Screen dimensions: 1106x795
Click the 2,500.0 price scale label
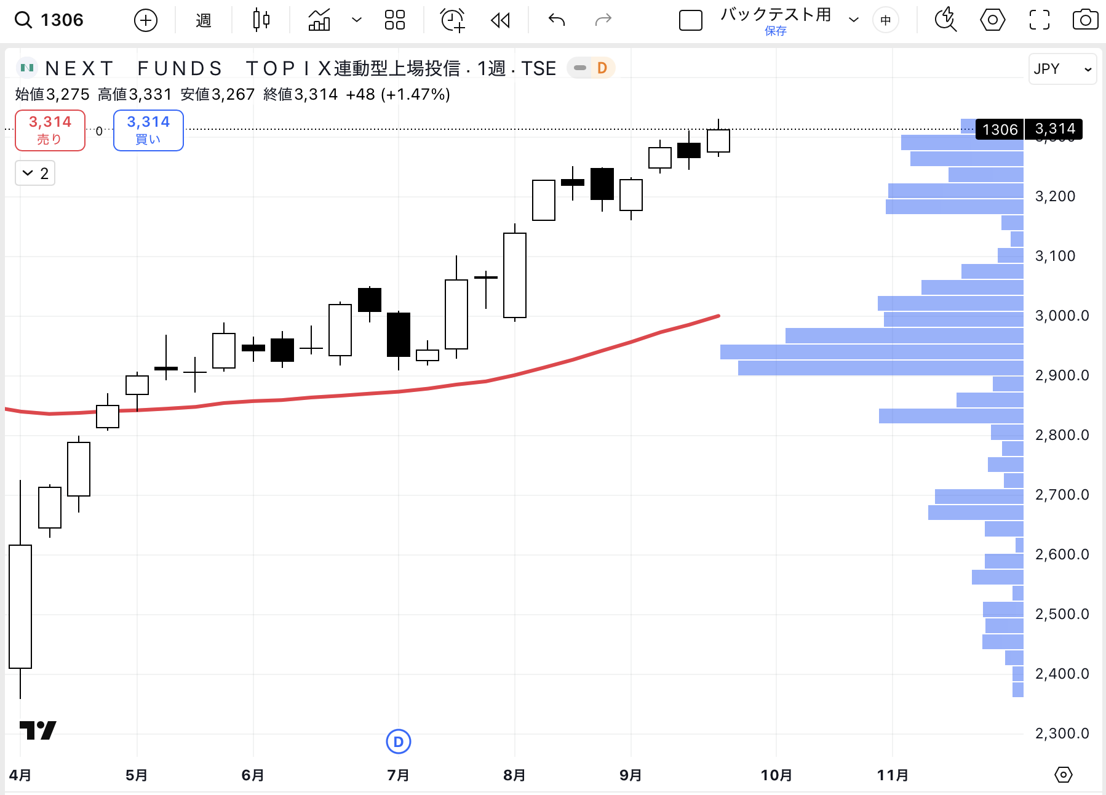click(1062, 614)
